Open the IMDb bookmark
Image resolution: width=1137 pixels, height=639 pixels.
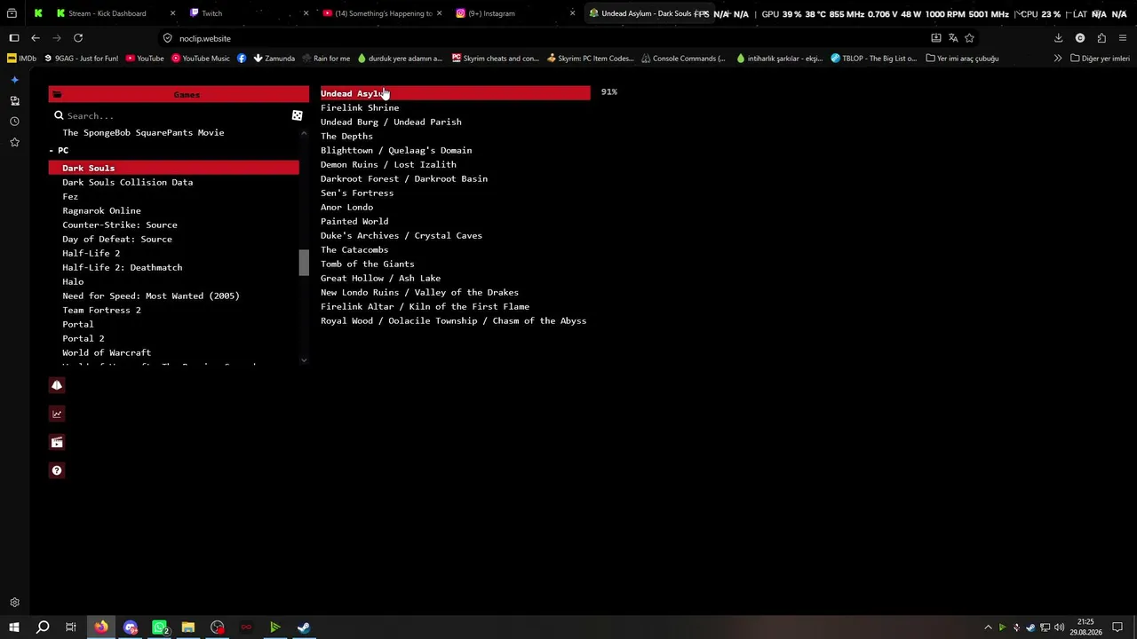(21, 59)
